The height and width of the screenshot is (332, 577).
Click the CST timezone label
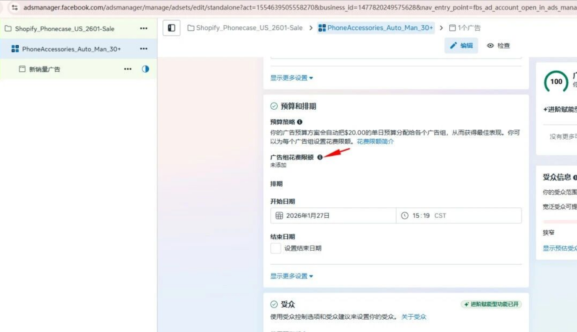tap(440, 216)
